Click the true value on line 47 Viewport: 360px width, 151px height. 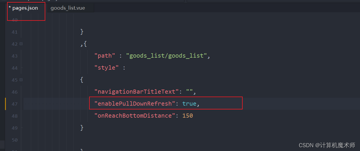(189, 104)
